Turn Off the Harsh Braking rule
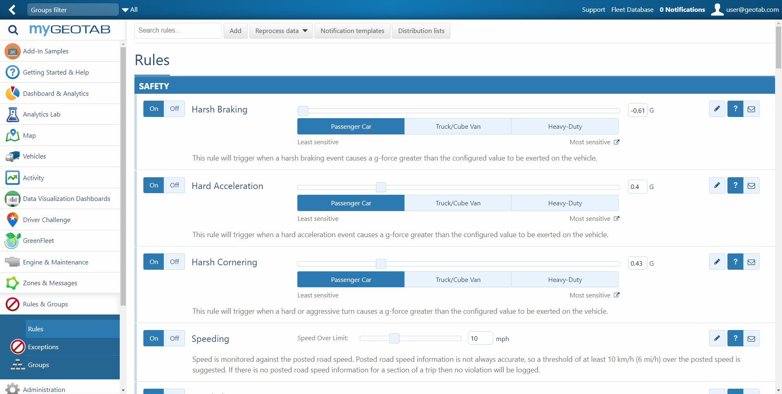Screen dimensions: 782x394 tap(174, 109)
